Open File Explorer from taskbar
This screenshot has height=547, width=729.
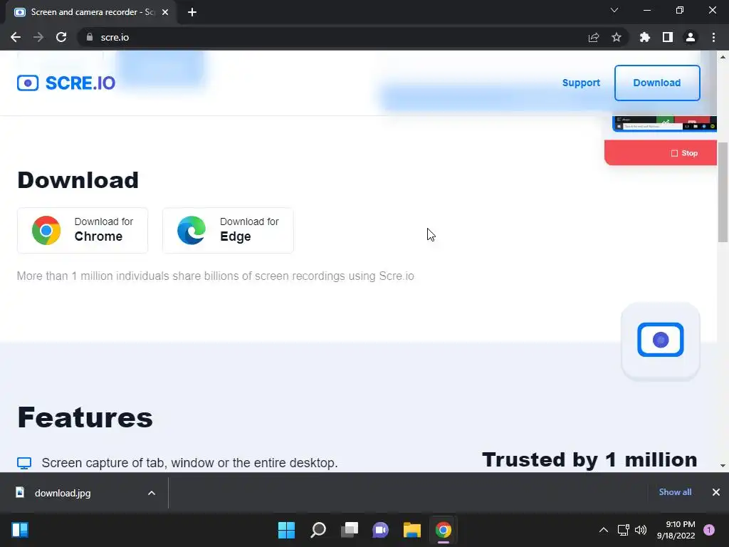pos(412,530)
